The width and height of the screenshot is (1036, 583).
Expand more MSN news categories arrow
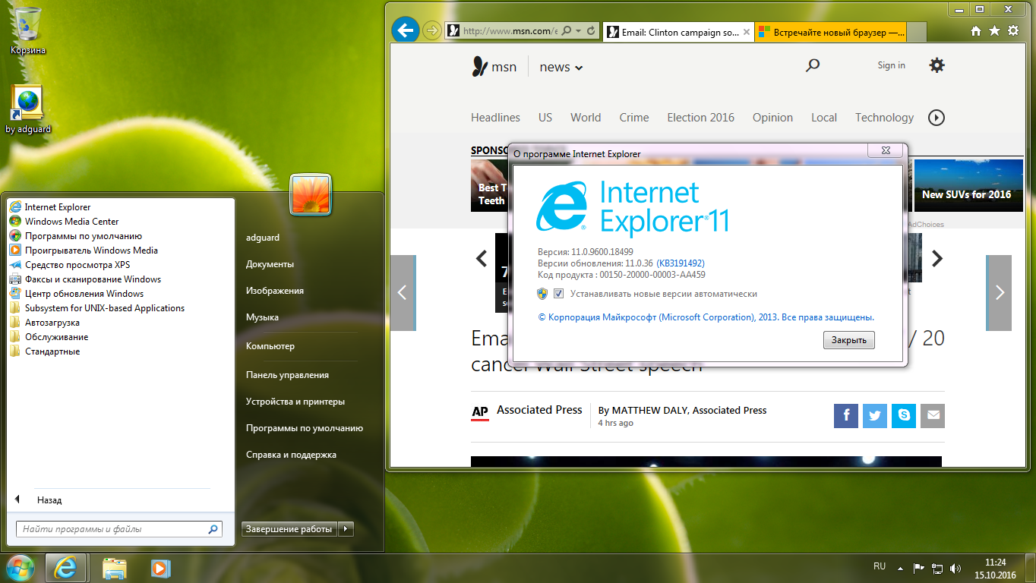pos(937,118)
